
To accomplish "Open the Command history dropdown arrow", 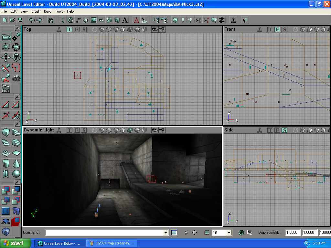I will tap(166, 232).
